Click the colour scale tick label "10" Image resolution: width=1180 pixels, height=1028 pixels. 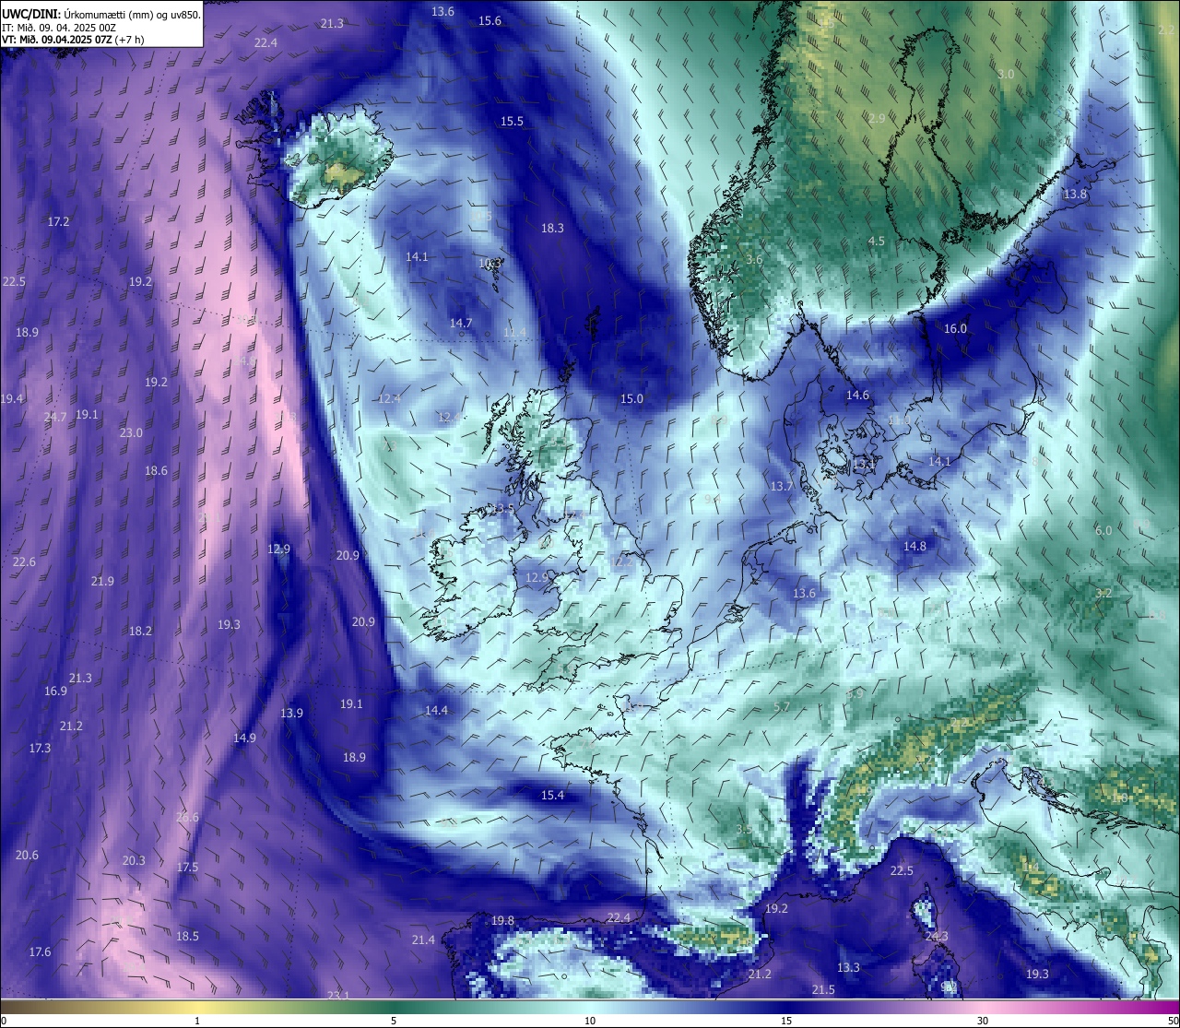pyautogui.click(x=590, y=1021)
